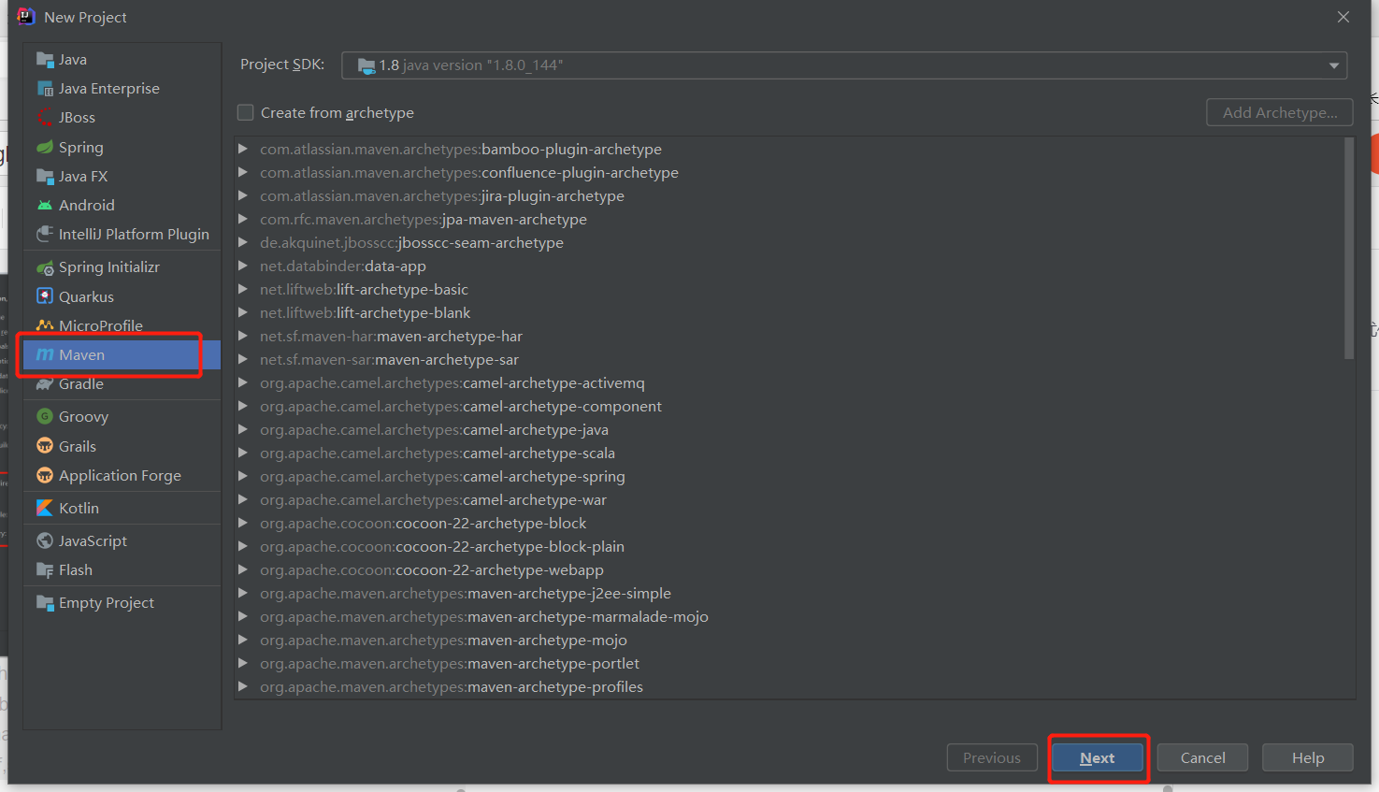1379x792 pixels.
Task: Click the Maven 'm' icon
Action: coord(45,354)
